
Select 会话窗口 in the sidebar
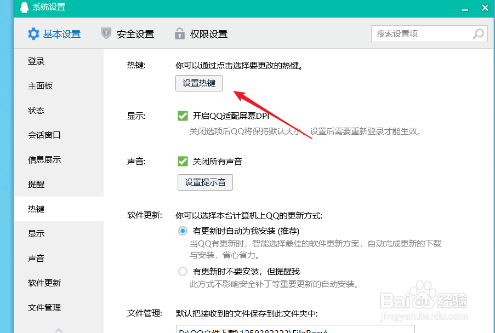coord(59,135)
